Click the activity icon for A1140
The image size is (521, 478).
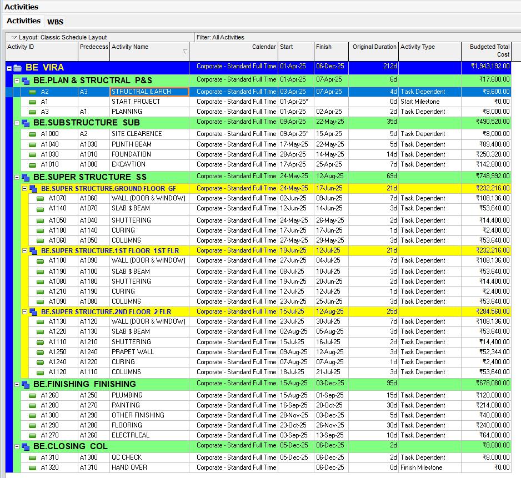(40, 209)
